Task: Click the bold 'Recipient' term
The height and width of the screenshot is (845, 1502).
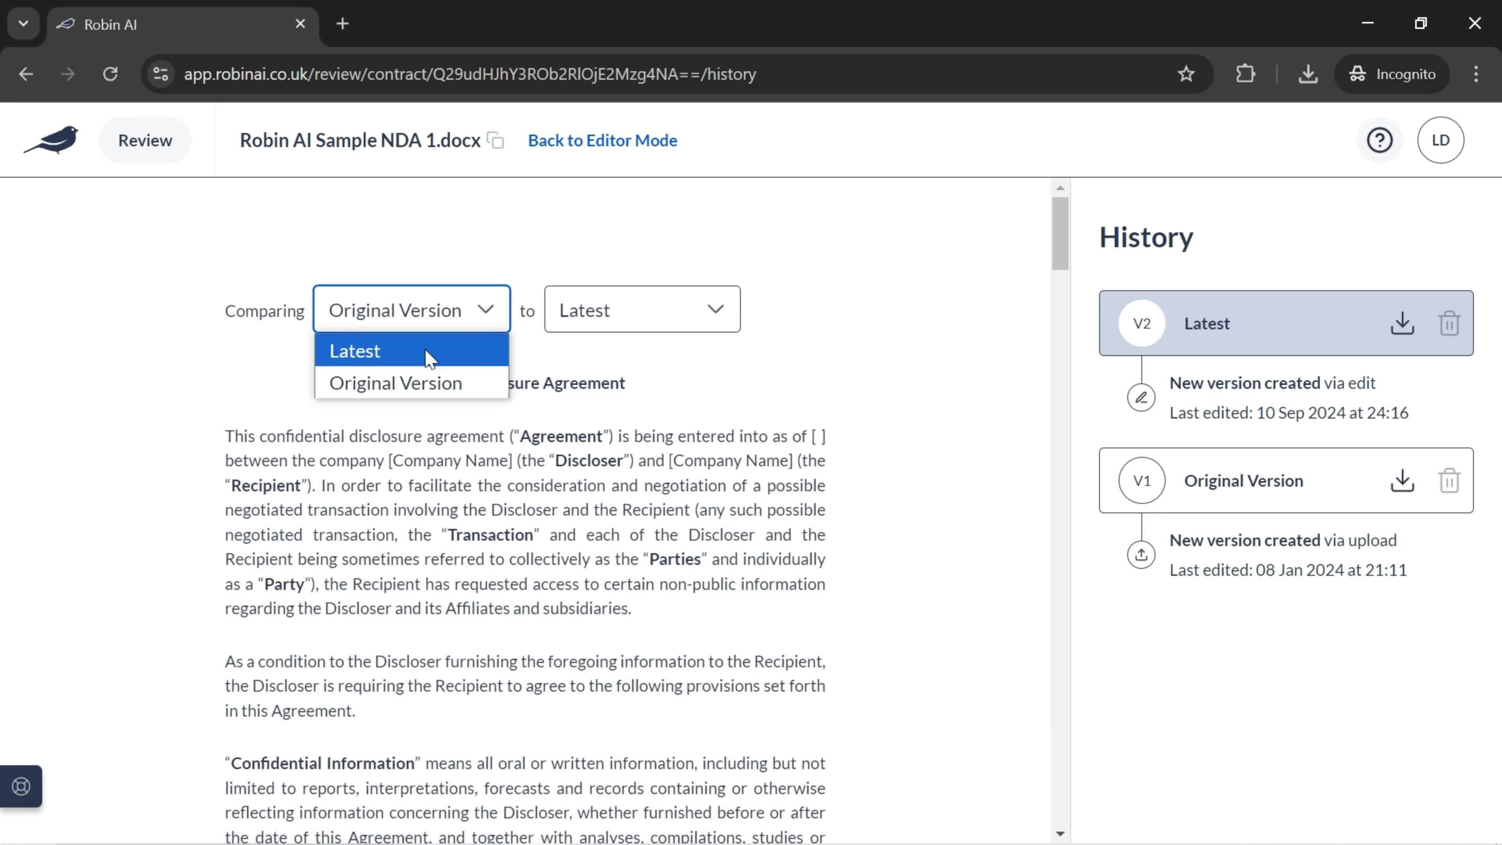Action: 266,486
